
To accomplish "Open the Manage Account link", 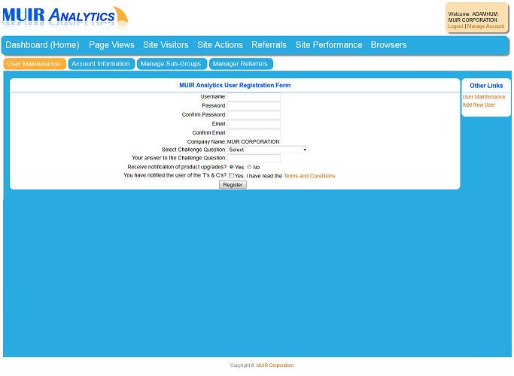I will pos(485,26).
